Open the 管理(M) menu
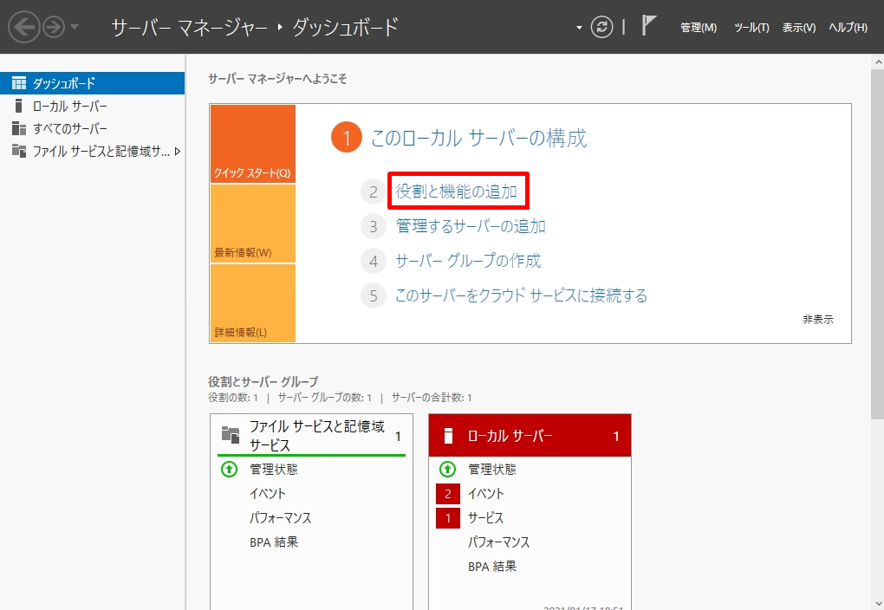Screen dimensions: 884x610 click(x=699, y=27)
